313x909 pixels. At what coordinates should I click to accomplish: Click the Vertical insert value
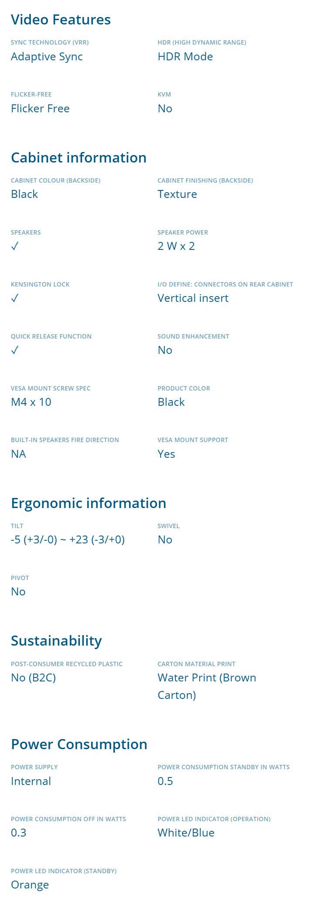click(193, 298)
